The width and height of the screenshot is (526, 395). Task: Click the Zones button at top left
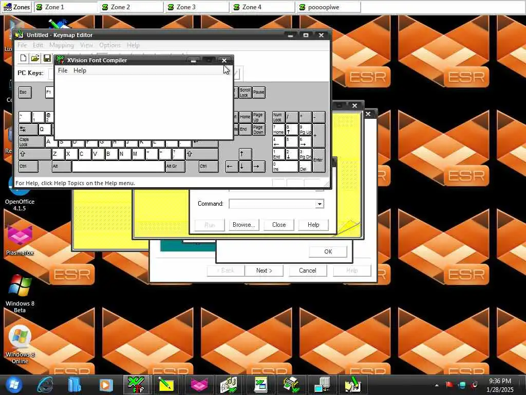(16, 7)
